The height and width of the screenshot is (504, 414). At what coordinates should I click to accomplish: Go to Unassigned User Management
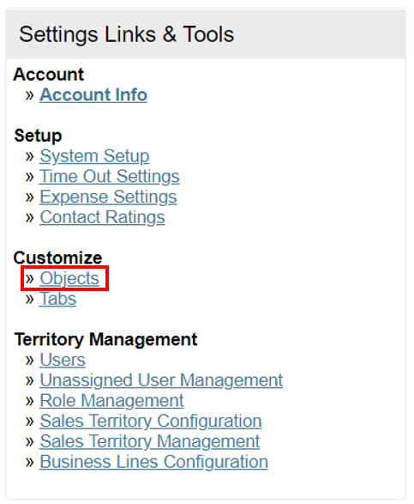click(x=161, y=380)
